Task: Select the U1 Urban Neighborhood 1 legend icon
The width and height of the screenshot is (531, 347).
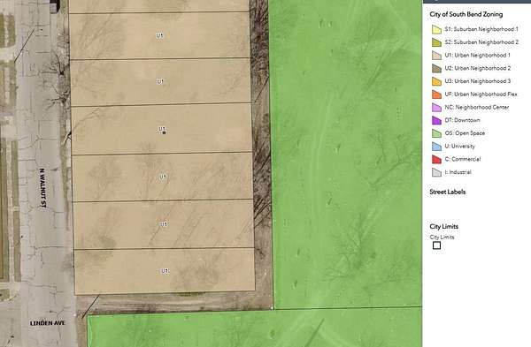Action: click(x=436, y=56)
